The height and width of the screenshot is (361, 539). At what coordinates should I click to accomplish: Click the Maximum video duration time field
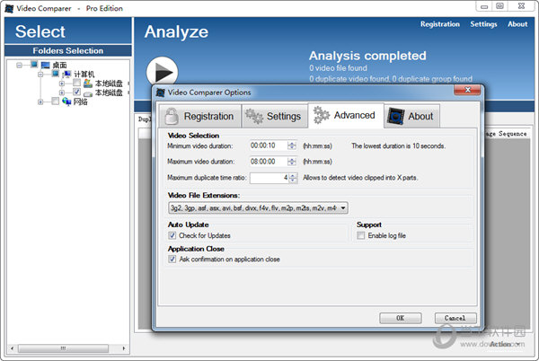pyautogui.click(x=269, y=162)
